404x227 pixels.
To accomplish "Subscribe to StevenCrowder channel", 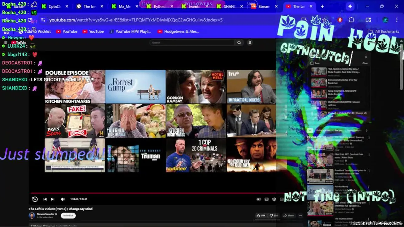I will click(68, 216).
